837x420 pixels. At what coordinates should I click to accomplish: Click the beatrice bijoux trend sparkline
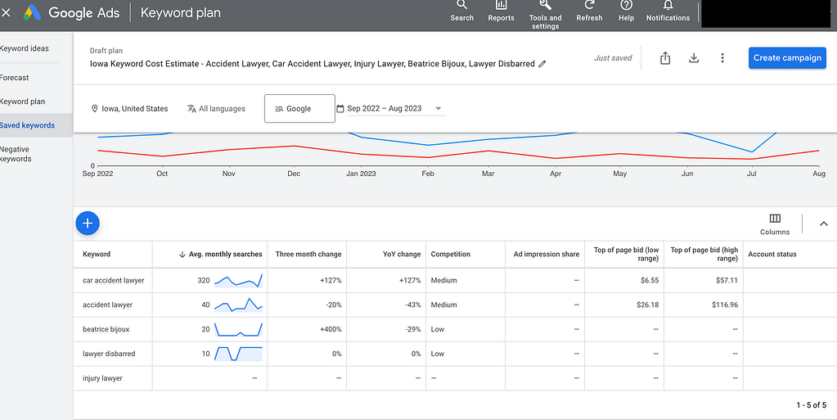click(x=238, y=329)
